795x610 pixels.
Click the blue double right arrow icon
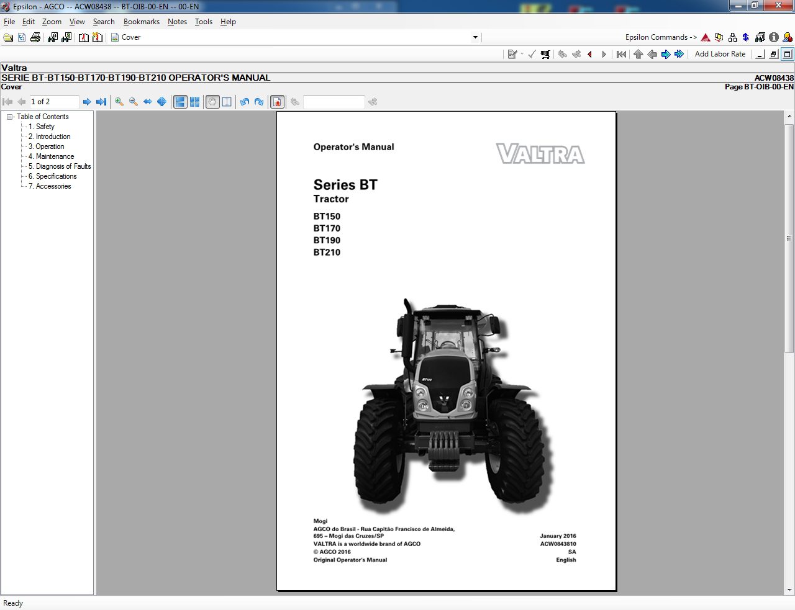(679, 54)
